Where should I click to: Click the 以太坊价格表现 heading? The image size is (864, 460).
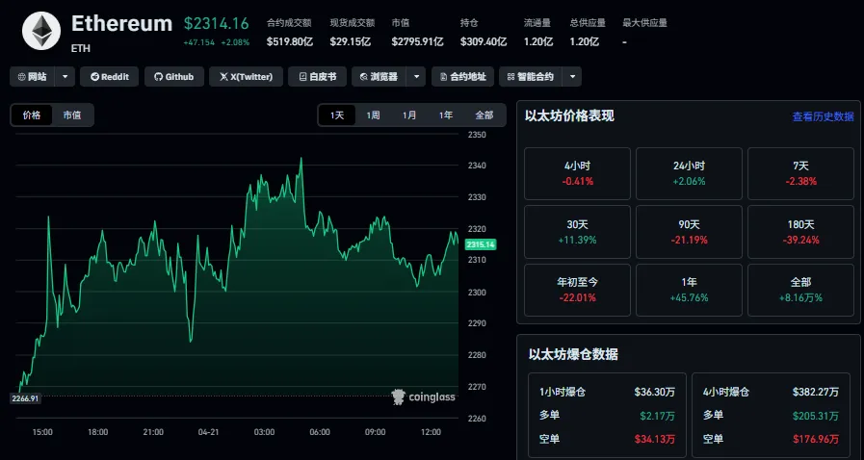coord(569,116)
